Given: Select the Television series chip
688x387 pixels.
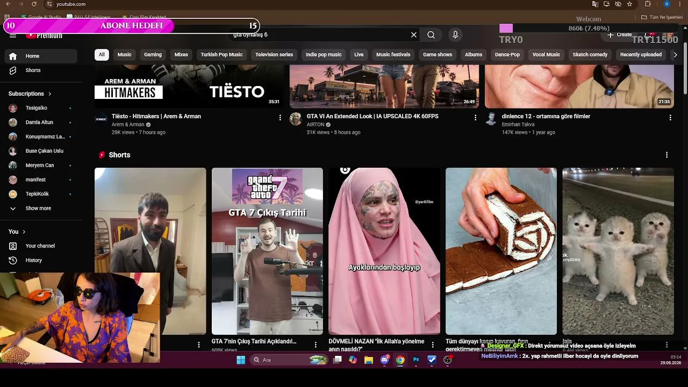Looking at the screenshot, I should click(x=274, y=55).
